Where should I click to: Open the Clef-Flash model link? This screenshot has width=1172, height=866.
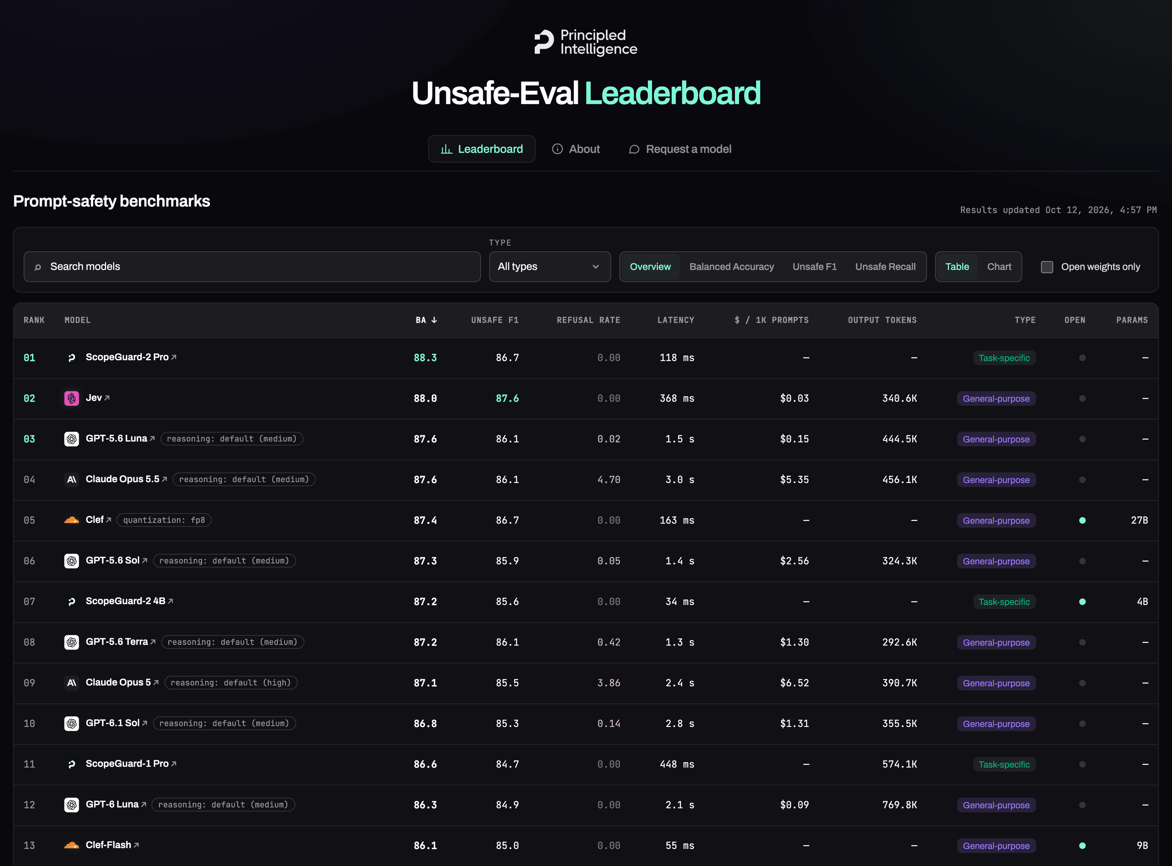(x=112, y=845)
